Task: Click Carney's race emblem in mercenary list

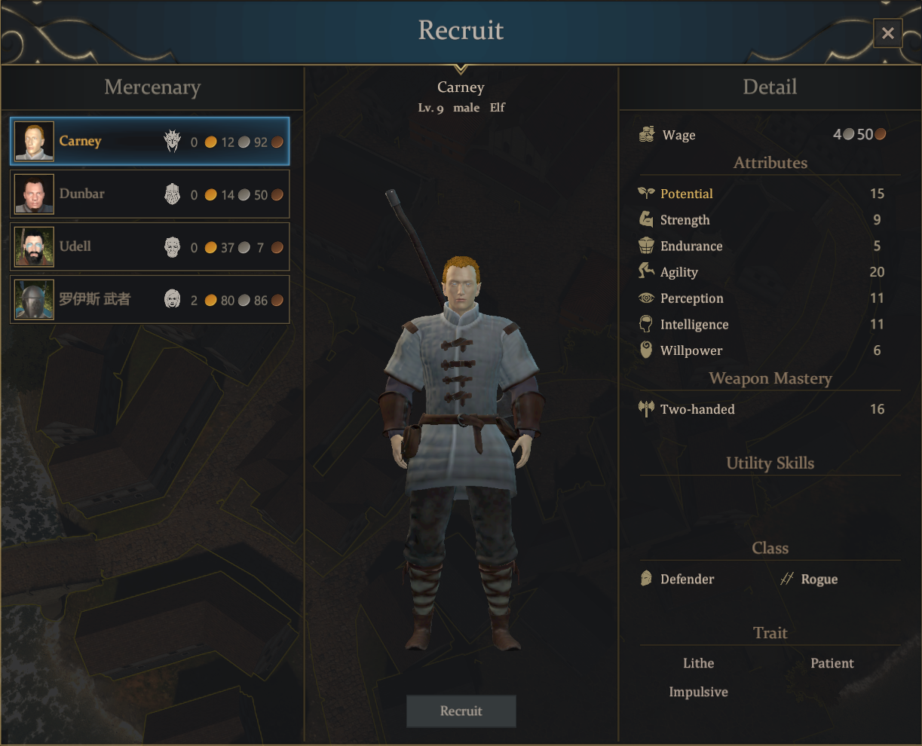Action: point(173,141)
